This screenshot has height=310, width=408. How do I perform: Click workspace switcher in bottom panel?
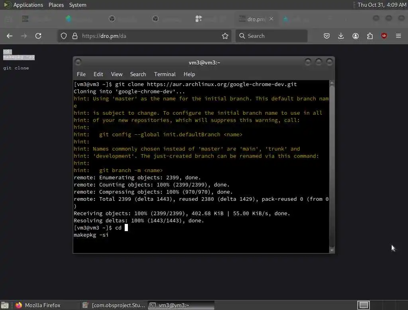tap(363, 305)
